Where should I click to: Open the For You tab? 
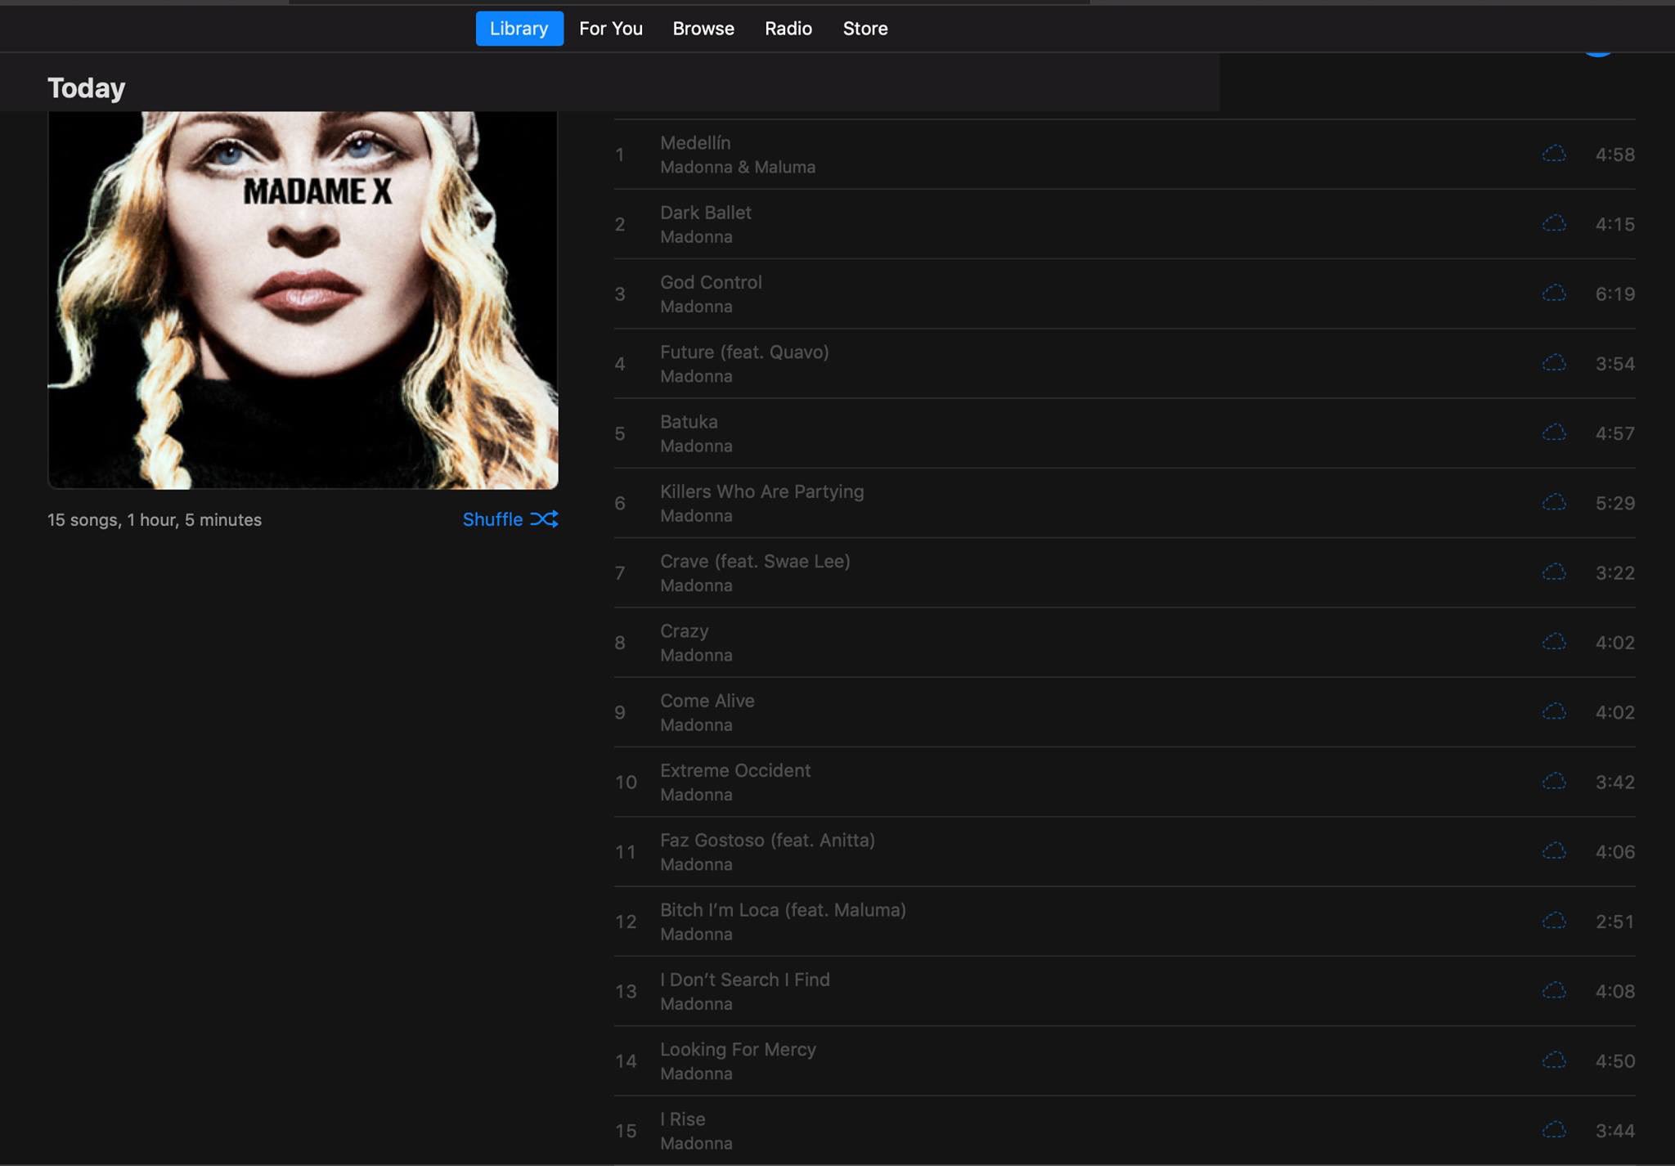pos(611,29)
